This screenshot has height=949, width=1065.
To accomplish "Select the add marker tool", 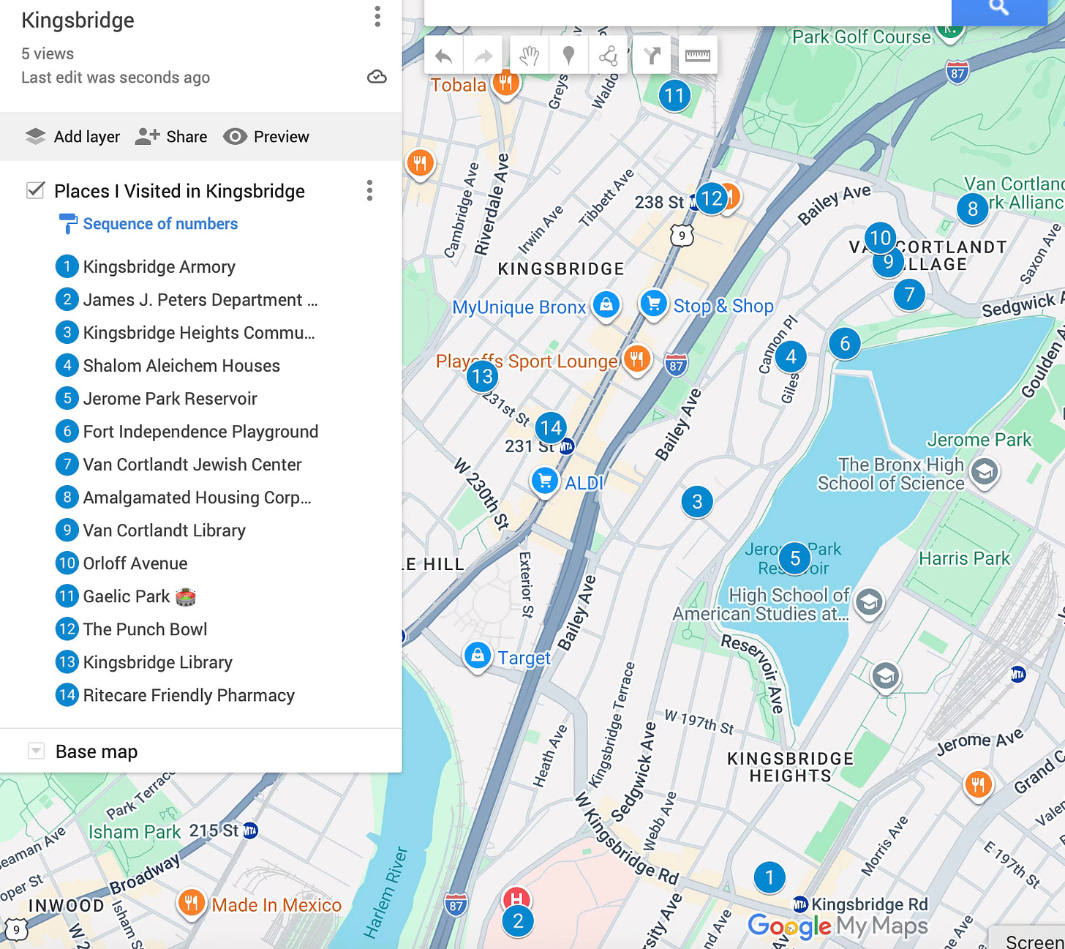I will 568,56.
